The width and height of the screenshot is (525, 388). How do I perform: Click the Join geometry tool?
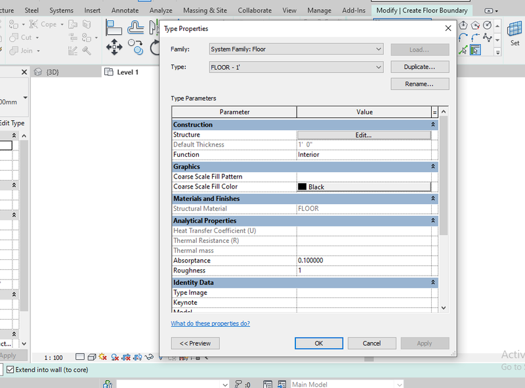tap(21, 51)
